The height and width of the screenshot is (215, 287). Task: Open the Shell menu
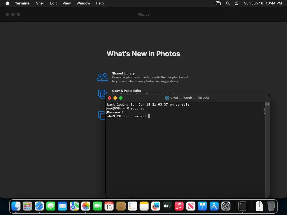[x=40, y=3]
